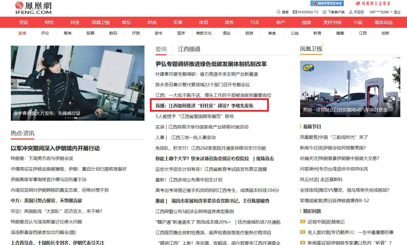Screen dimensions: 407x245
Task: Select 娱乐 in the main navigation
Action: tap(126, 22)
